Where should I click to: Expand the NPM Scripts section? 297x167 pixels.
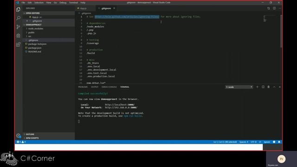49,138
